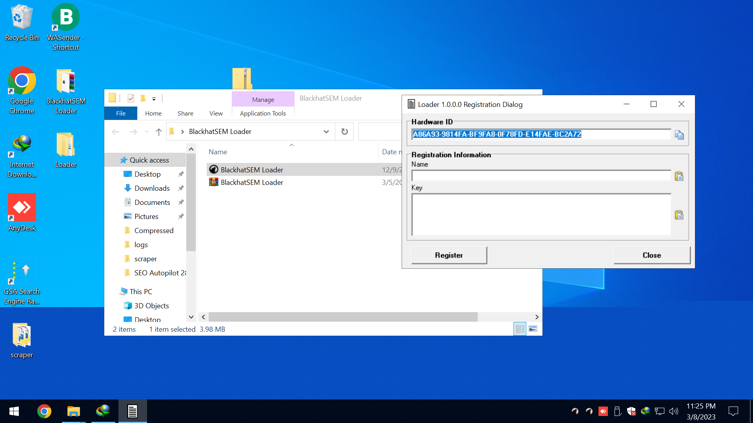Screen dimensions: 753x423
Task: Open the Application Tools tab
Action: coord(263,113)
